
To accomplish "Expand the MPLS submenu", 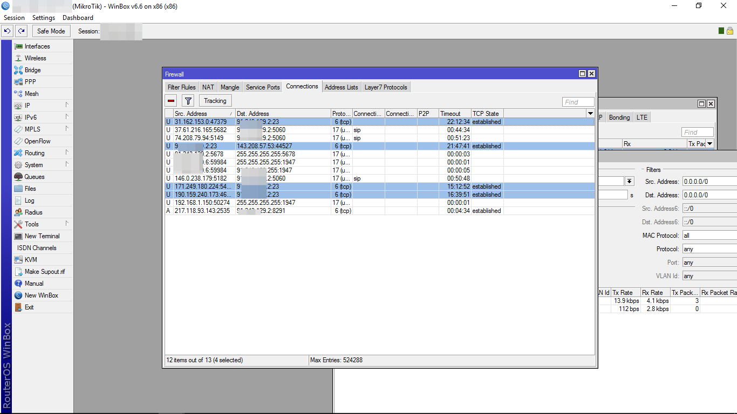I will point(67,129).
